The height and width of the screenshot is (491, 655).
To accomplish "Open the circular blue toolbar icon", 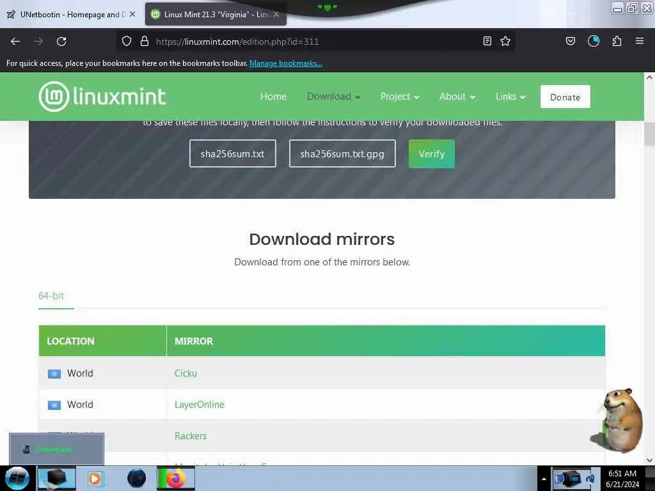I will pyautogui.click(x=593, y=41).
